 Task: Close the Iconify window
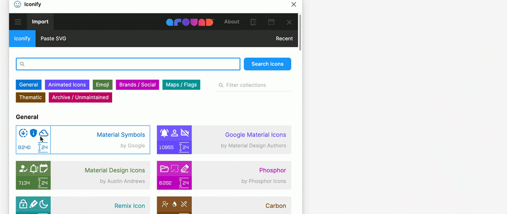pos(294,4)
